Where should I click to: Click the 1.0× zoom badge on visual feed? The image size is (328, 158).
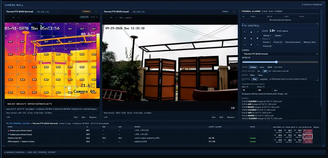pyautogui.click(x=233, y=108)
